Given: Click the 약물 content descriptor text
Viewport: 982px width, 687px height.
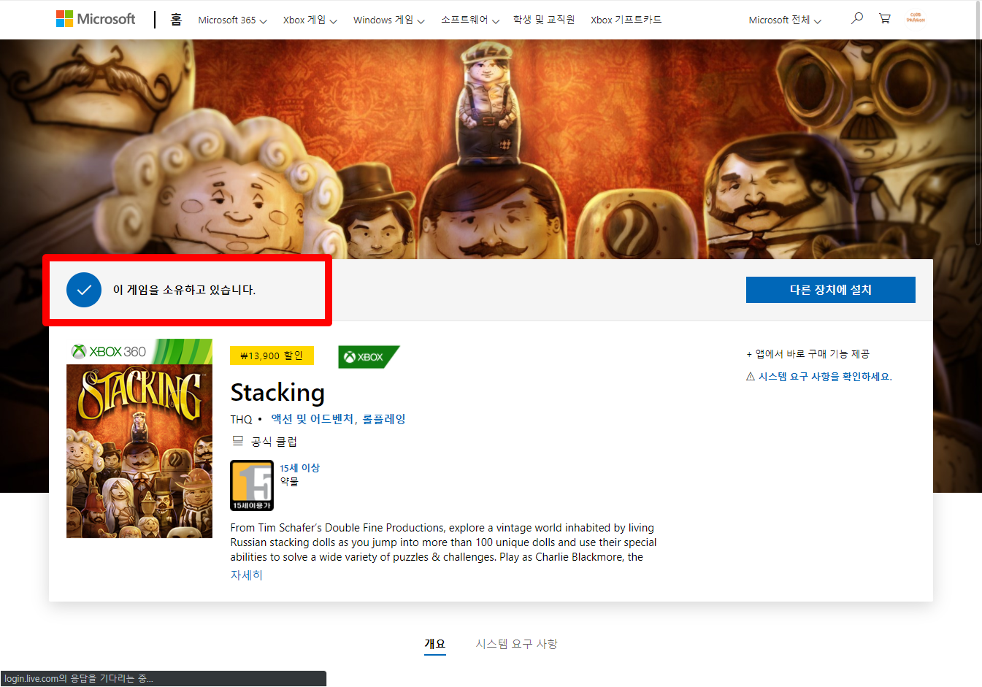Looking at the screenshot, I should click(x=289, y=482).
